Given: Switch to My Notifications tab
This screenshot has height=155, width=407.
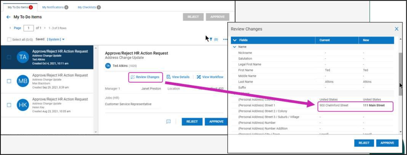Looking at the screenshot, I should coord(55,7).
